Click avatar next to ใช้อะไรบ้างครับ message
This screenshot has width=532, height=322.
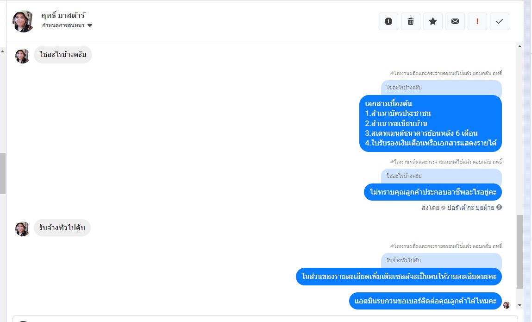tap(22, 56)
